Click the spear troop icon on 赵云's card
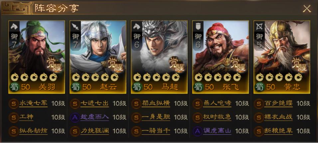318x143 pixels. pyautogui.click(x=75, y=26)
